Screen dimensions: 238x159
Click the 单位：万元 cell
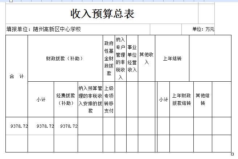pyautogui.click(x=198, y=29)
